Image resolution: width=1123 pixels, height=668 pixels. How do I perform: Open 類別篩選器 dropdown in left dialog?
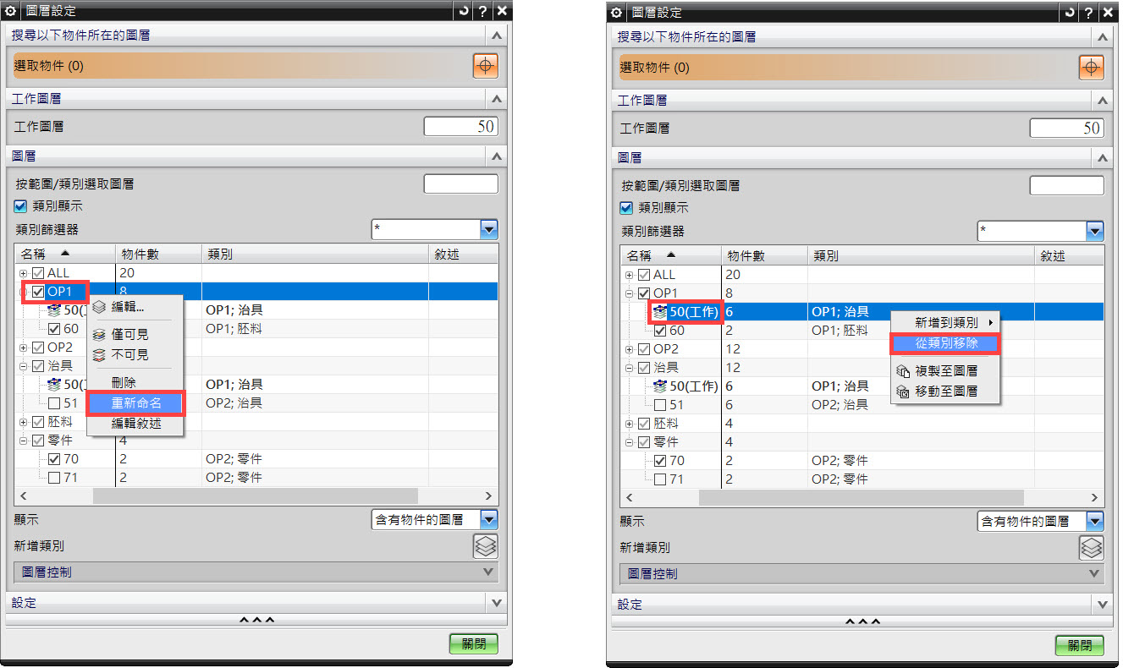[x=489, y=229]
